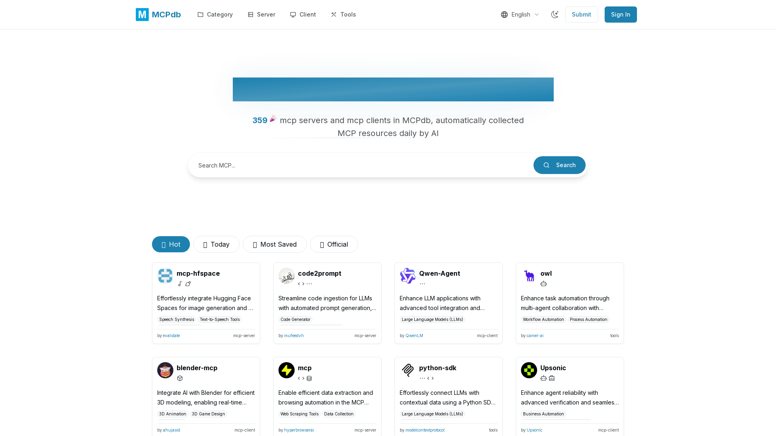Select the Official filter tab

click(x=334, y=244)
